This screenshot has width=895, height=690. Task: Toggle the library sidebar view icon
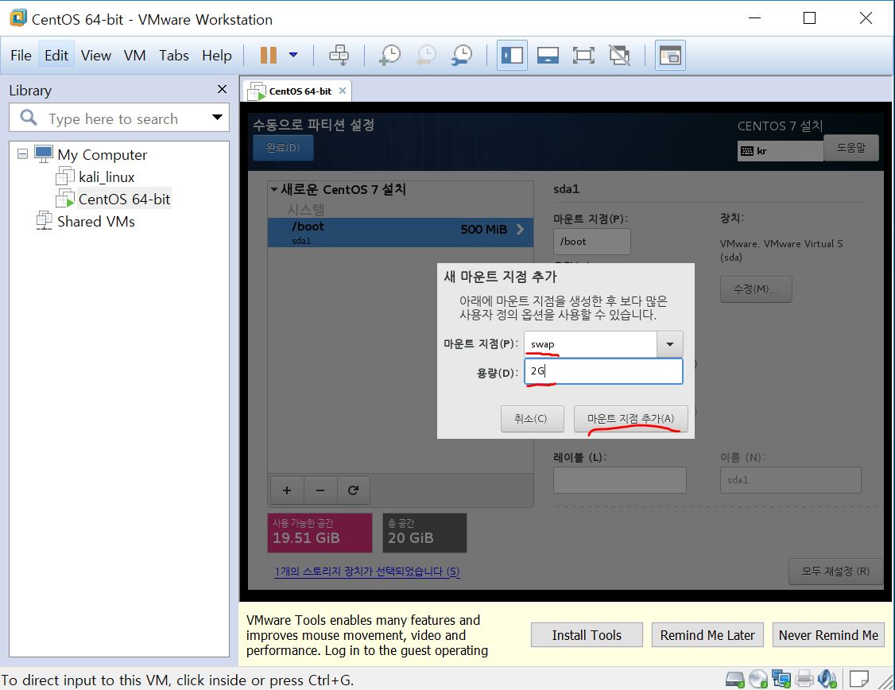coord(512,56)
